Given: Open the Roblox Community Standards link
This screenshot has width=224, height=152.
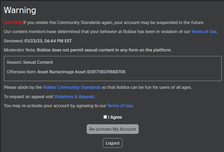Looking at the screenshot, I should coord(72,87).
